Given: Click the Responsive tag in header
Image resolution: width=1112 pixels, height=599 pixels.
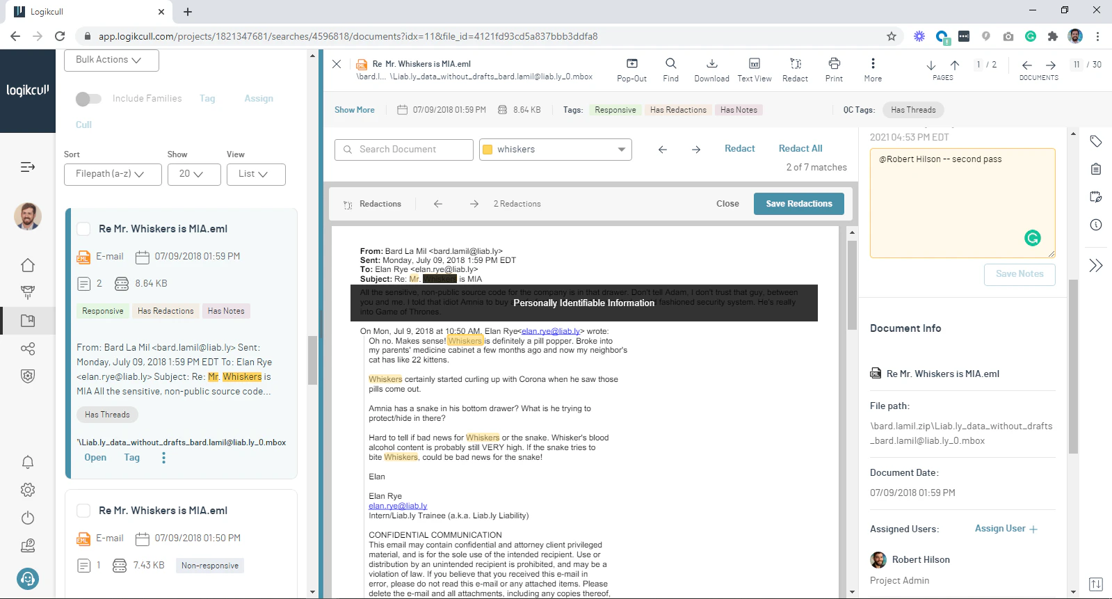Looking at the screenshot, I should 615,110.
